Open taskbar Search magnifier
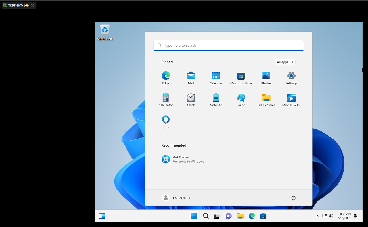The image size is (368, 227). click(206, 216)
